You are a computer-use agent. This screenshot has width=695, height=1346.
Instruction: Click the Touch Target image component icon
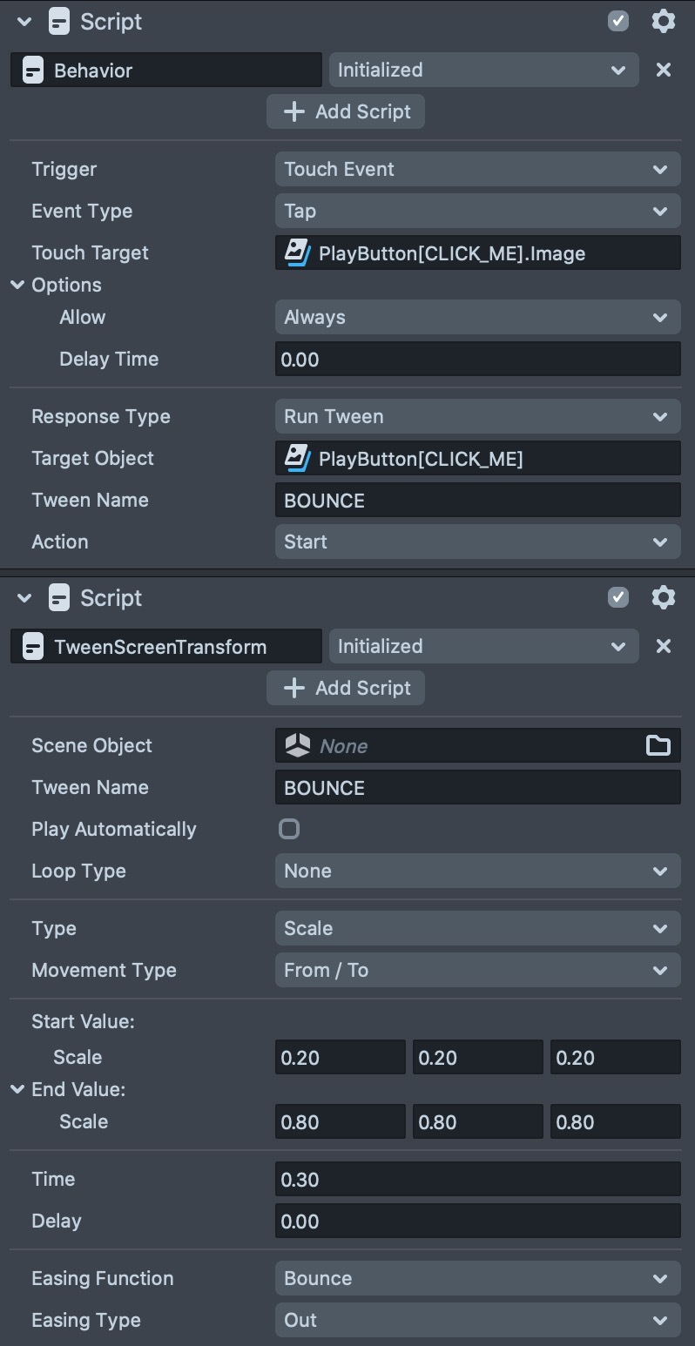pos(297,252)
